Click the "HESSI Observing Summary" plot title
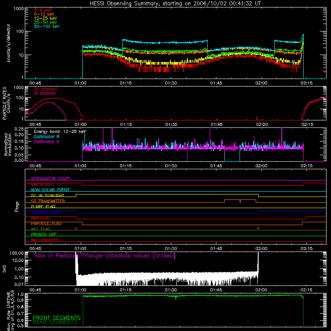The width and height of the screenshot is (331, 331). 175,4
